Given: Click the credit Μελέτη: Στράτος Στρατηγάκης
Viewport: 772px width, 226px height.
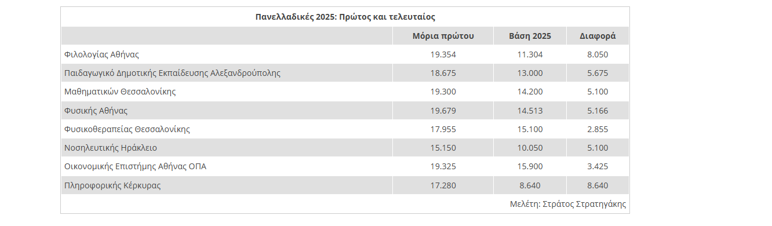Looking at the screenshot, I should (568, 204).
